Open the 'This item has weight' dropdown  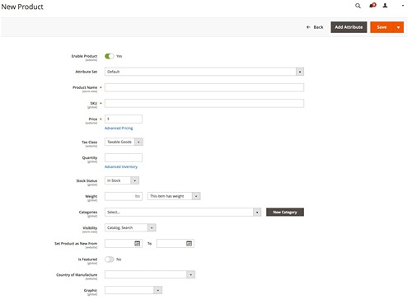[x=174, y=196]
